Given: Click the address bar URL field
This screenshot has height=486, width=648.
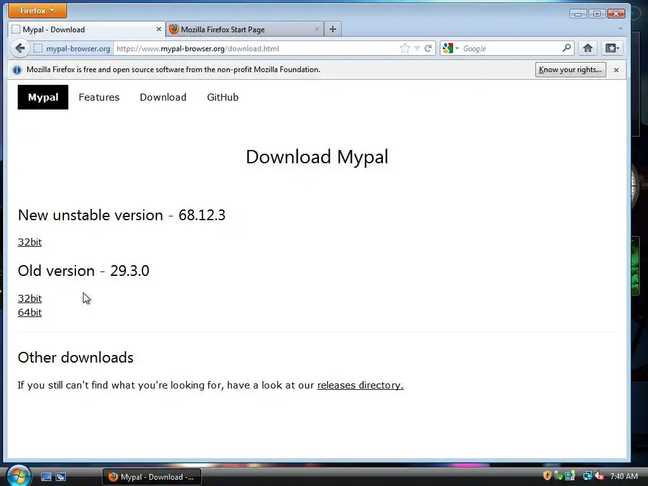Looking at the screenshot, I should coord(256,48).
